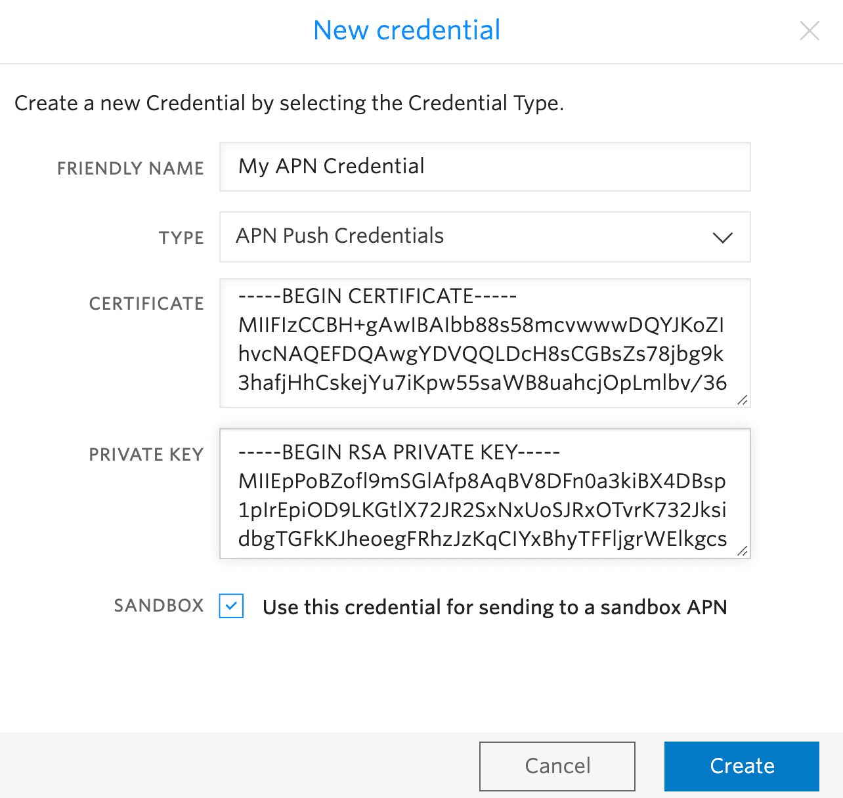Open the Type dropdown chevron
Image resolution: width=843 pixels, height=798 pixels.
click(722, 238)
